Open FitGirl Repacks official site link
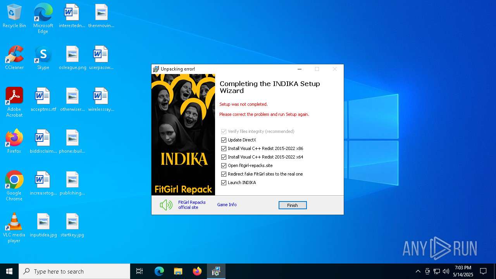496x279 pixels. 192,205
